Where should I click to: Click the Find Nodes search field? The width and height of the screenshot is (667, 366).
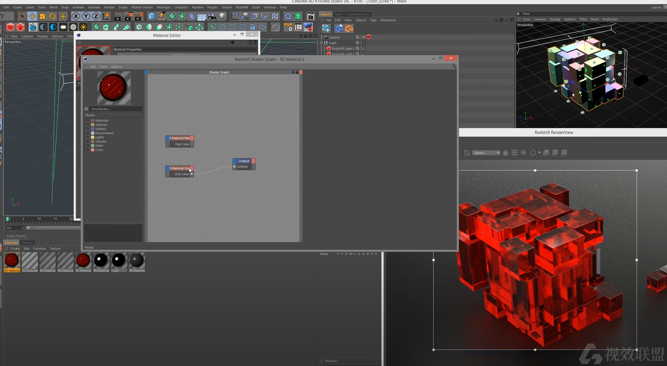pyautogui.click(x=116, y=109)
